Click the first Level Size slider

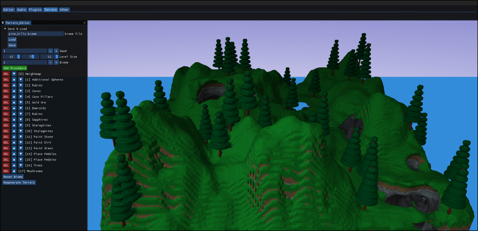pyautogui.click(x=11, y=57)
